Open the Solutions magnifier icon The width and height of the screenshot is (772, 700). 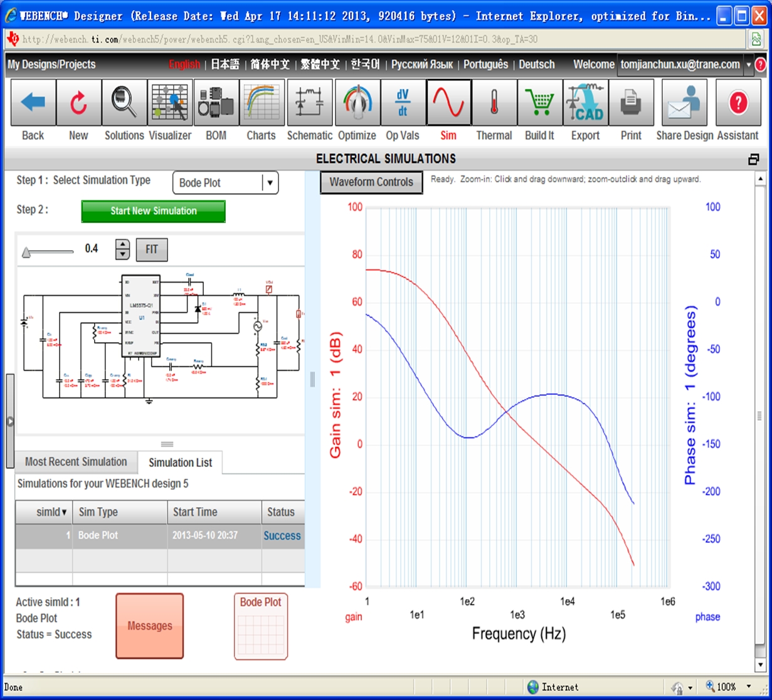(x=124, y=103)
